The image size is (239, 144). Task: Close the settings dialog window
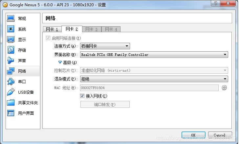click(x=228, y=3)
